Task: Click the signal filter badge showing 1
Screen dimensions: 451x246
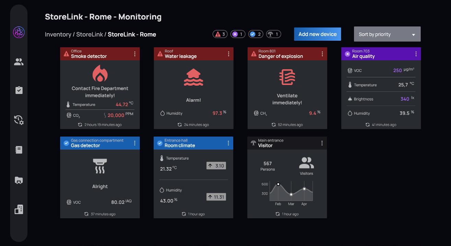Action: click(274, 34)
